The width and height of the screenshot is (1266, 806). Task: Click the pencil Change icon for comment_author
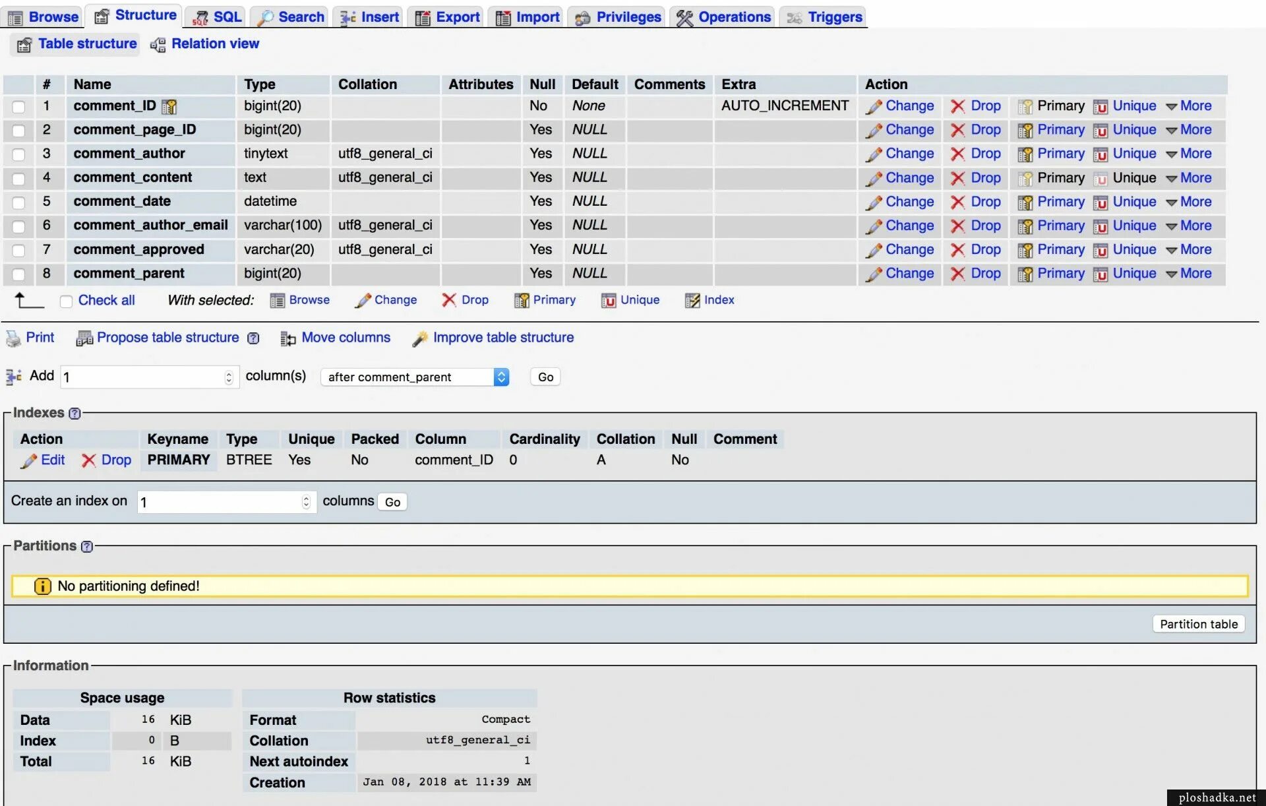874,154
